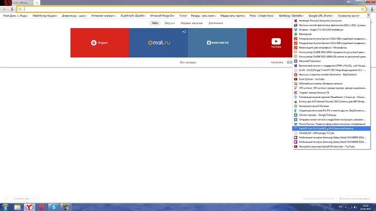376x211 pixels.
Task: Open 'WebMoney Кошелек' bookmark
Action: (x=45, y=16)
